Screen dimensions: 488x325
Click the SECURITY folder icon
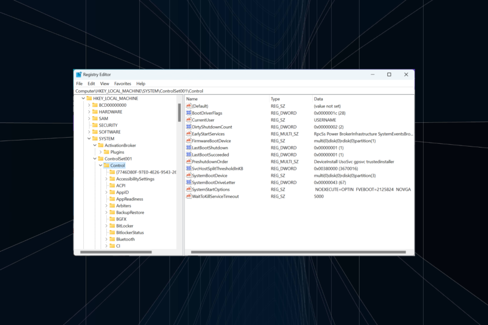click(x=95, y=125)
